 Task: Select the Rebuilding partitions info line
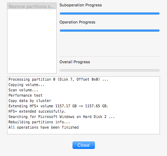(x=39, y=122)
